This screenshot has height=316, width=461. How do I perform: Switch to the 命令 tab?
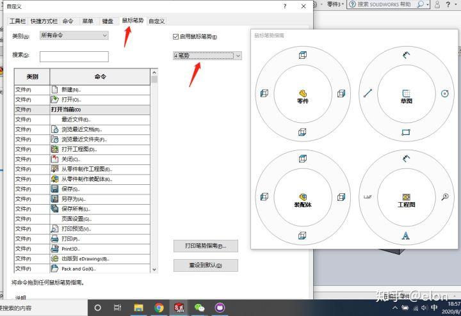click(x=68, y=21)
